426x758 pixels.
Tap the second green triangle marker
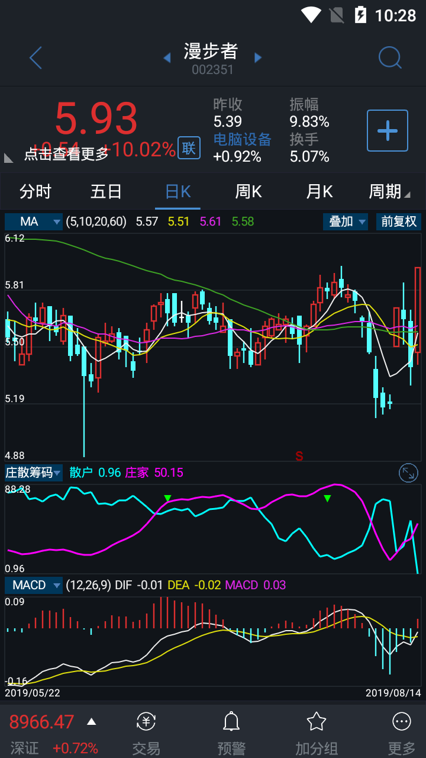tap(327, 499)
